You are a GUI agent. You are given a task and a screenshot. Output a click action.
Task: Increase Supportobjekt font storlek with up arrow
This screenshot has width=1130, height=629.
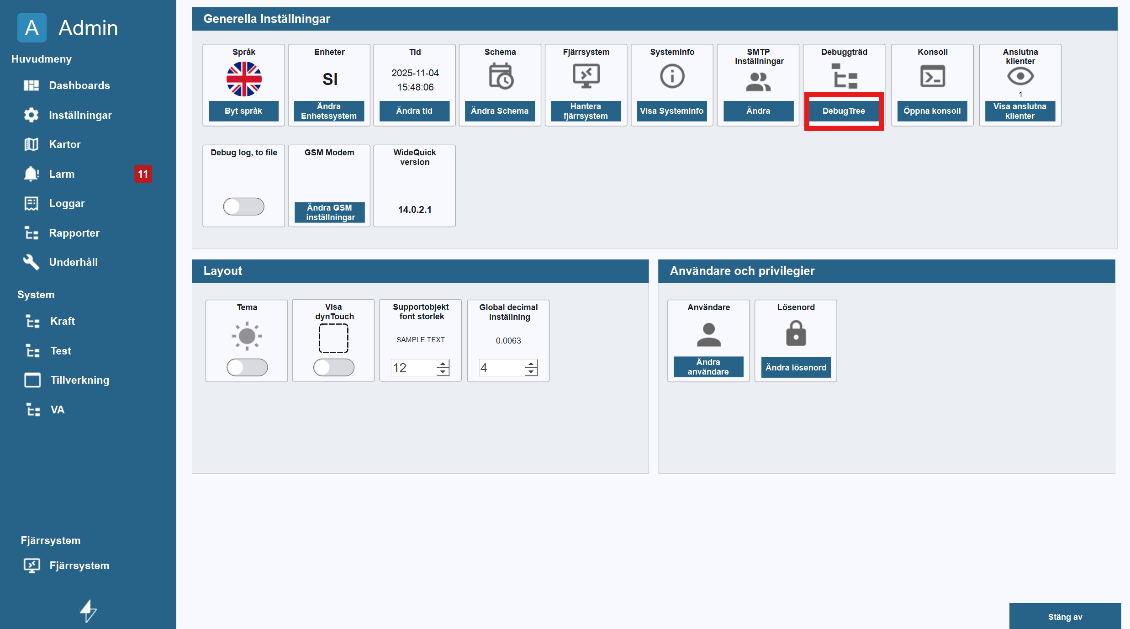coord(443,364)
